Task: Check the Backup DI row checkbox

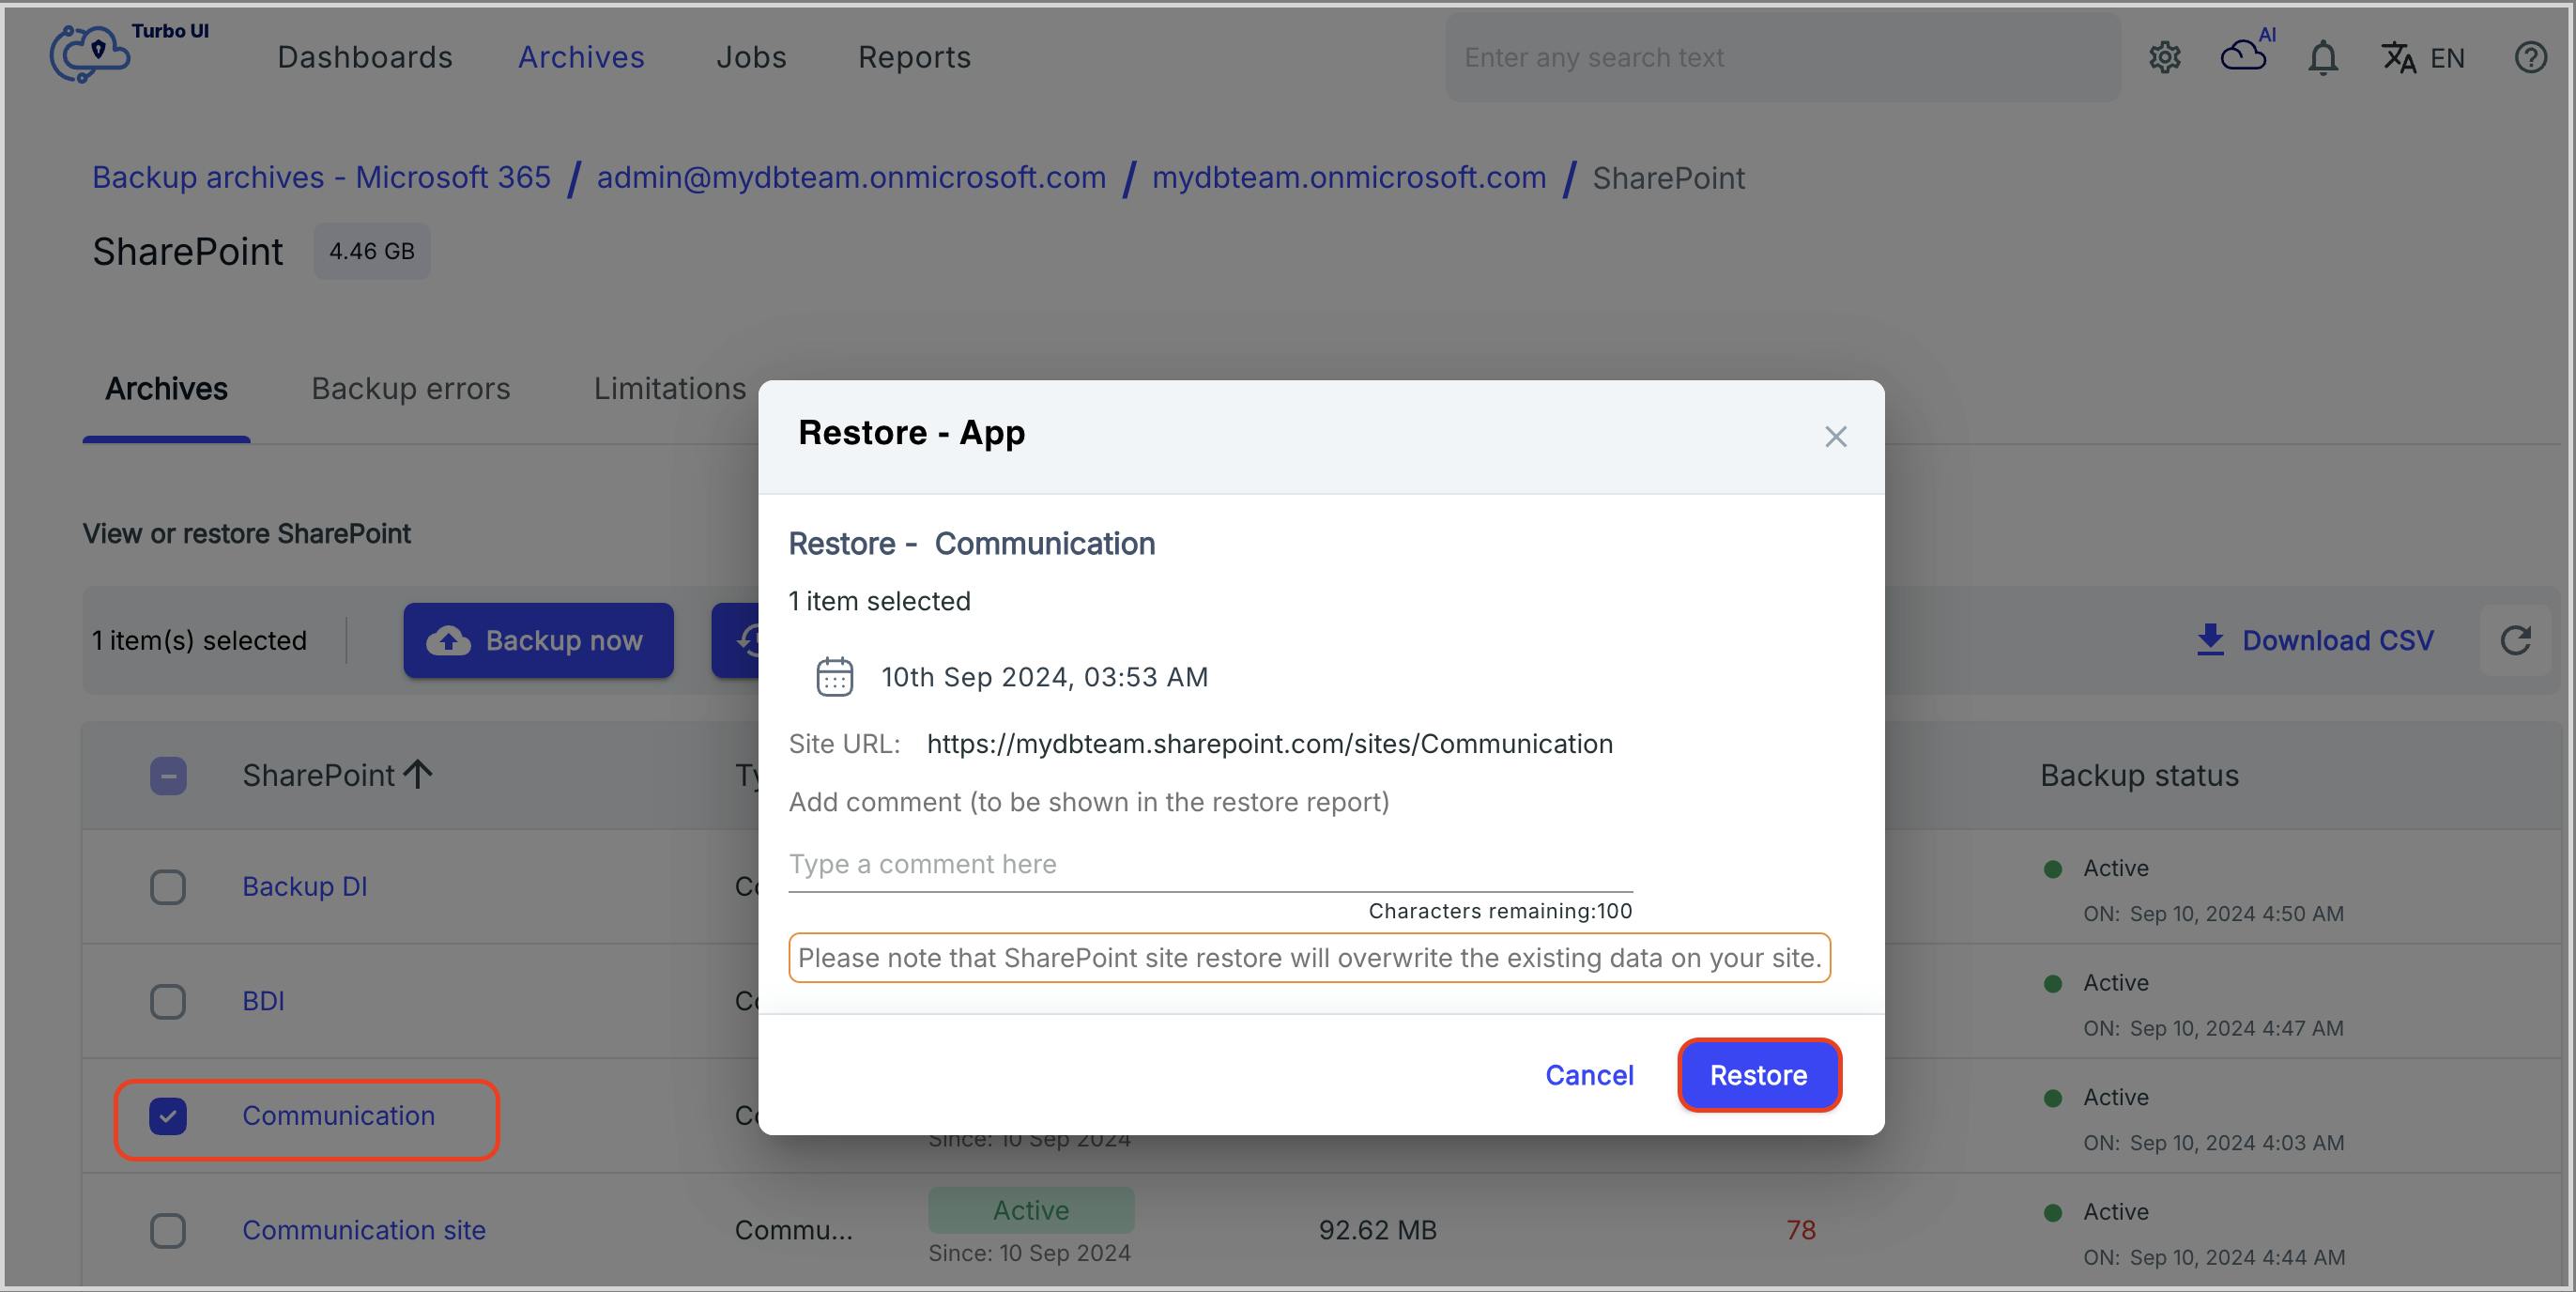Action: pos(168,887)
